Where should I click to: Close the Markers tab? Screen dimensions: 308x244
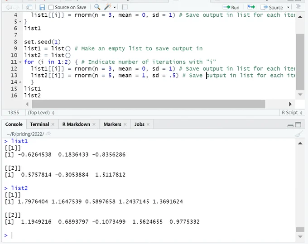click(x=125, y=124)
